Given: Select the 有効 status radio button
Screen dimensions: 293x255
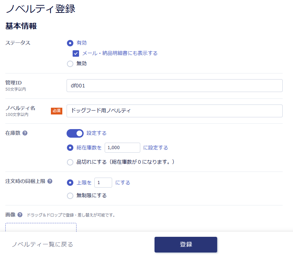Looking at the screenshot, I should pos(70,43).
